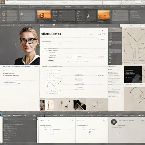
Task: Open the dropdown box in lower right form row
Action: (x=101, y=61)
